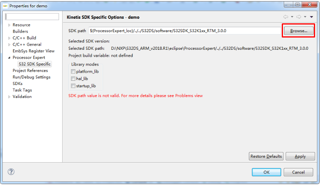The width and height of the screenshot is (325, 186).
Task: Click the Apply button
Action: [300, 156]
